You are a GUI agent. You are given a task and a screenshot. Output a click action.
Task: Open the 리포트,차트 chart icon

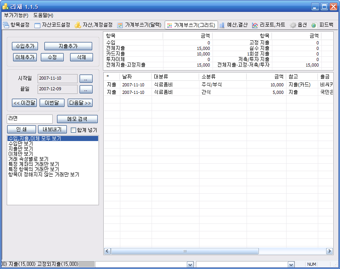pyautogui.click(x=255, y=25)
